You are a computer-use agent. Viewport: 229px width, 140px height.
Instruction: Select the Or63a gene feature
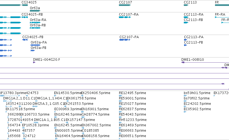[35, 11]
